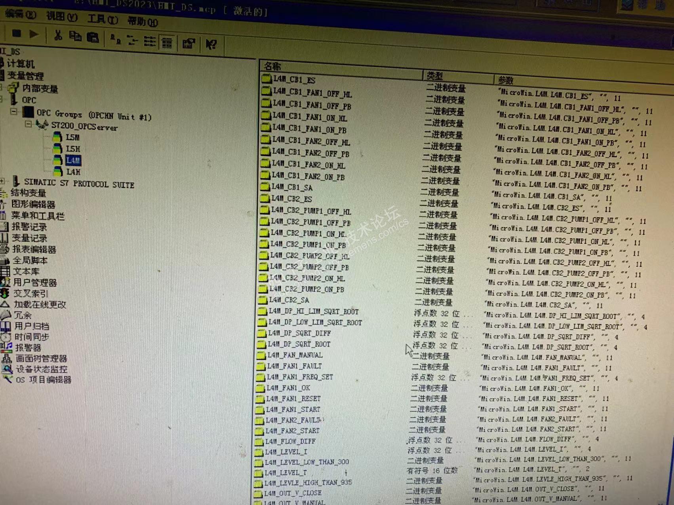Open 报警记录 (Alarm Logging)

coord(29,227)
